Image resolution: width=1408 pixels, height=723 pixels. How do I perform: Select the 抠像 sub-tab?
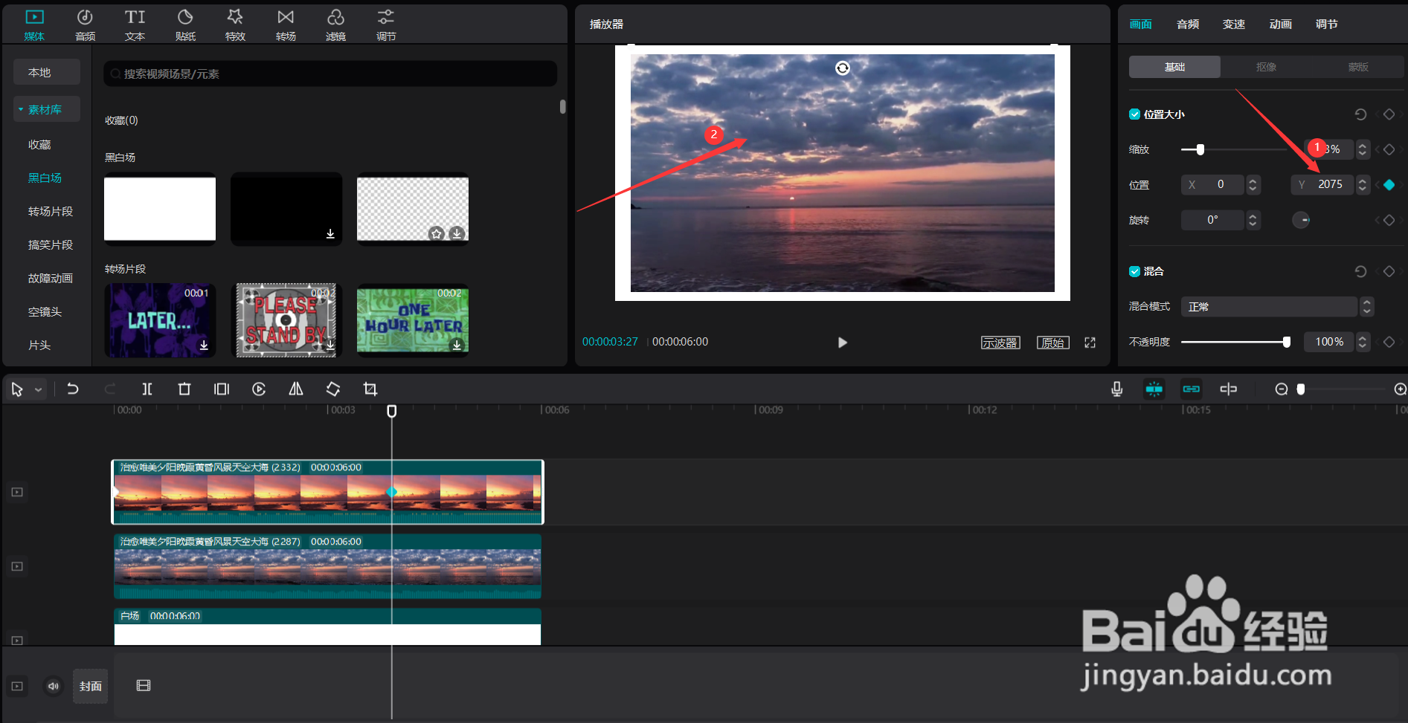1266,67
